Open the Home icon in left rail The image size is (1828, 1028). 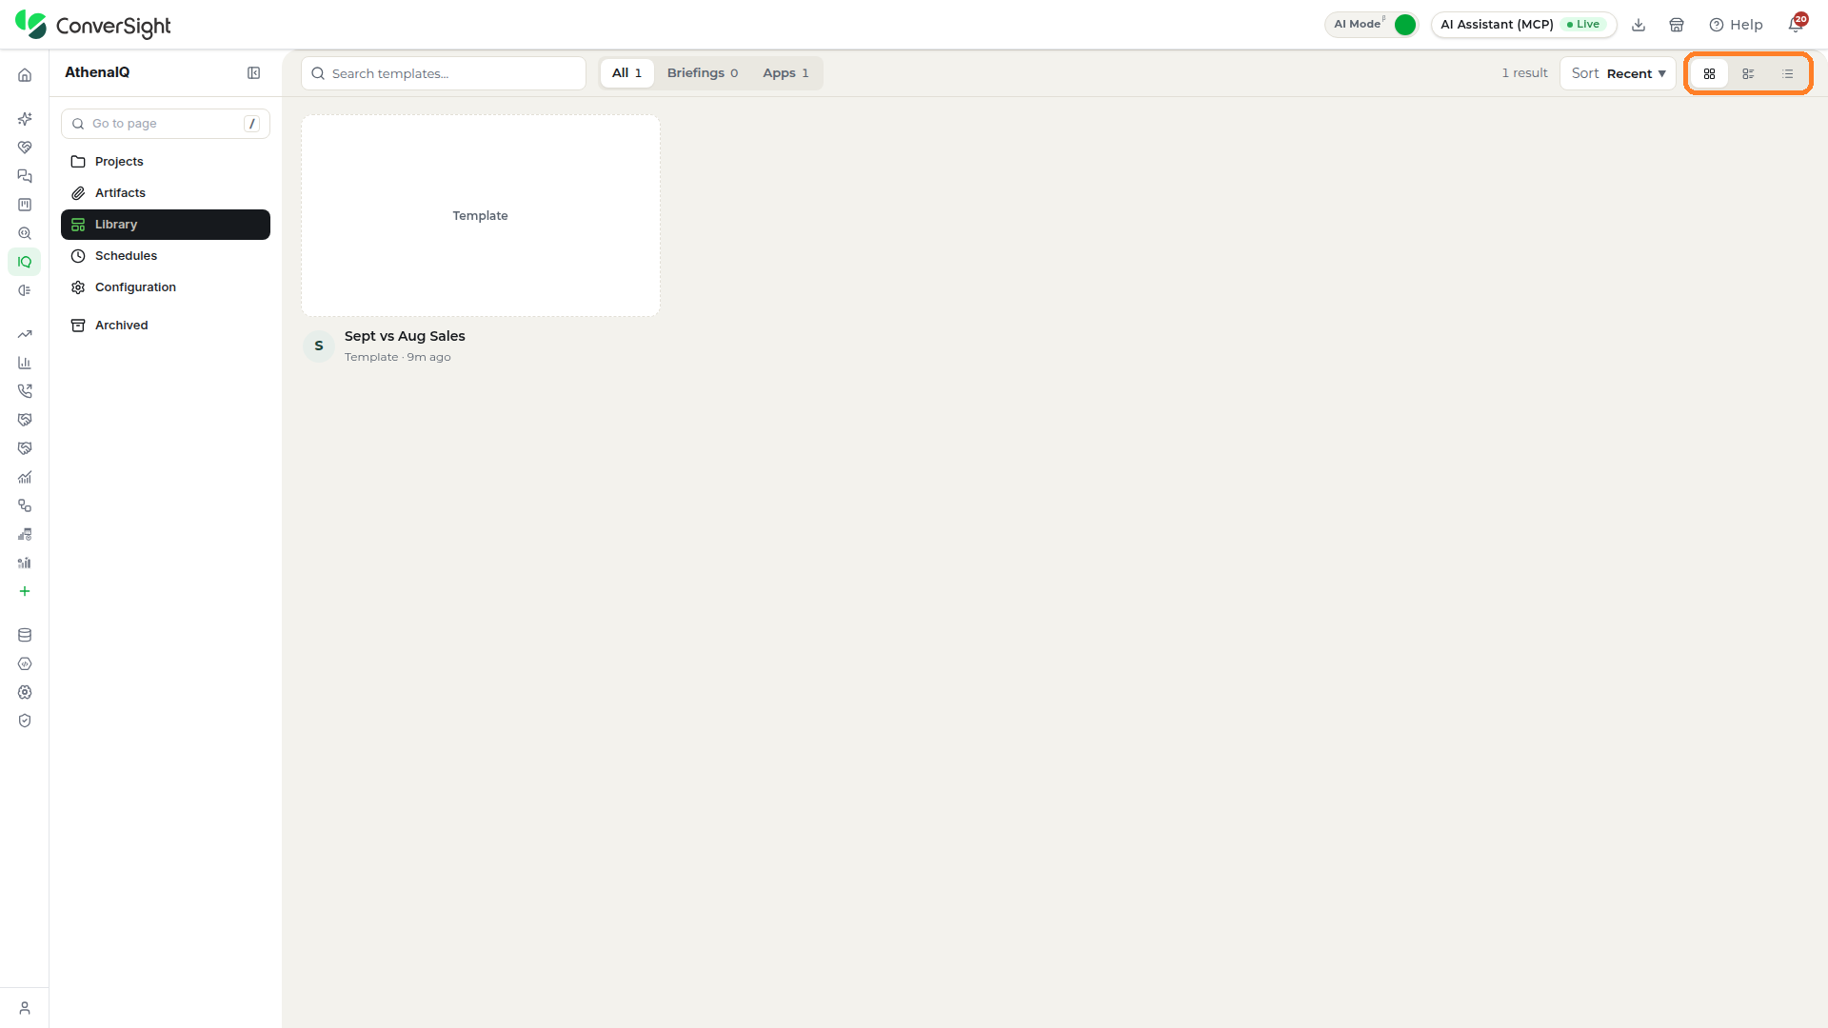click(25, 75)
